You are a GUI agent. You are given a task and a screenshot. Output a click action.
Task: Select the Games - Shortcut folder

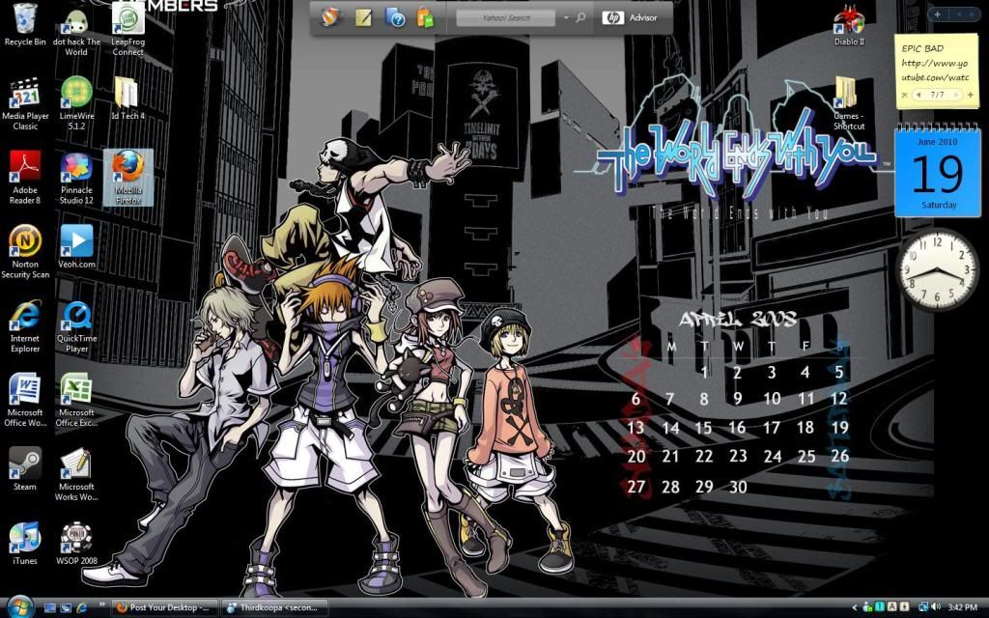pyautogui.click(x=848, y=104)
